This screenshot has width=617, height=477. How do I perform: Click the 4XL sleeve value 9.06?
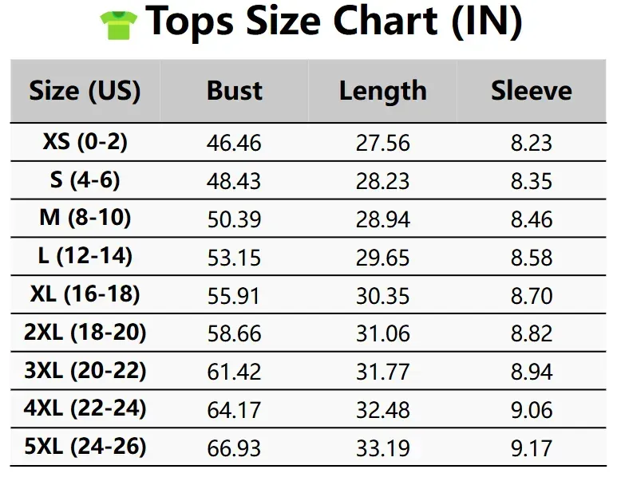[532, 410]
